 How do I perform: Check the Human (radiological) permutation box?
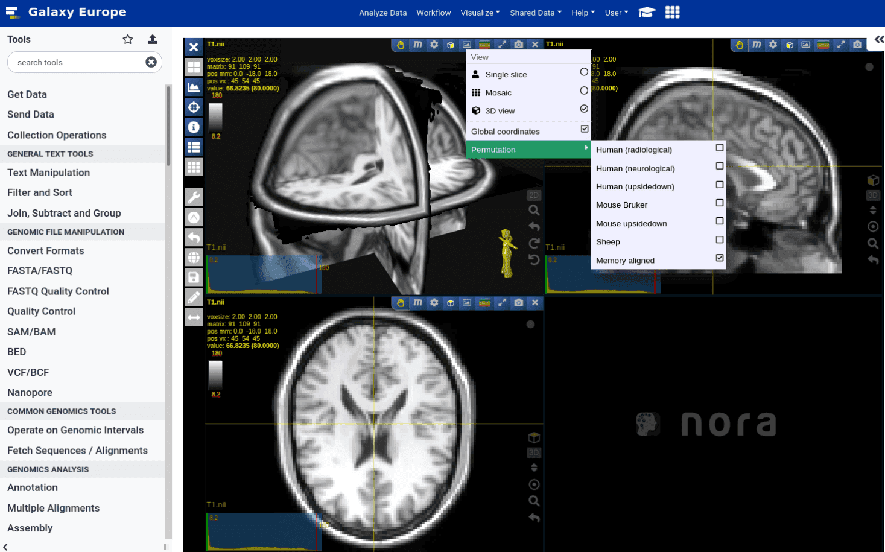pos(719,148)
